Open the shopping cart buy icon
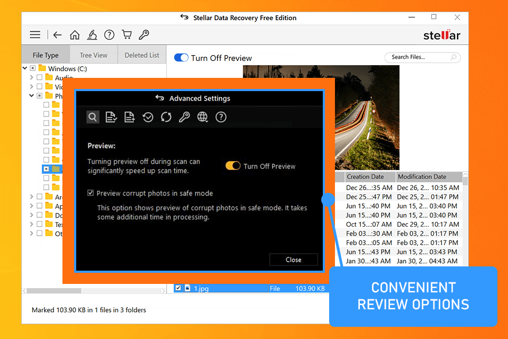This screenshot has height=339, width=508. coord(126,34)
